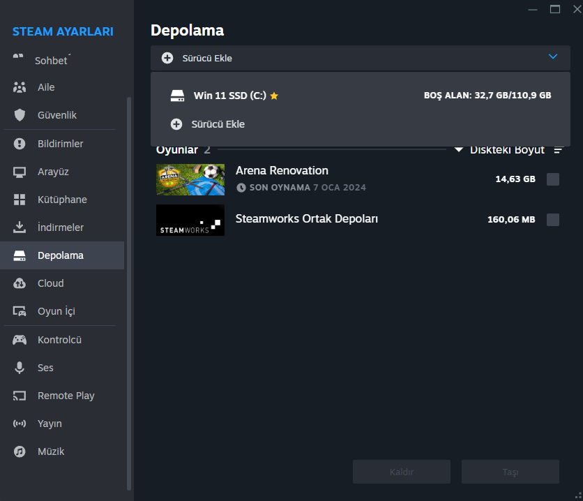Open Bildirimler settings
The height and width of the screenshot is (501, 583).
(x=60, y=144)
